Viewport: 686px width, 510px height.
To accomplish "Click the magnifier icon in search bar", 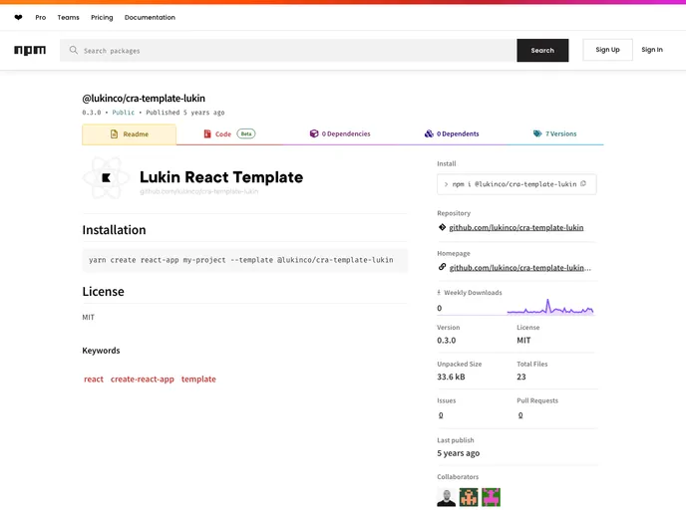I will tap(74, 50).
